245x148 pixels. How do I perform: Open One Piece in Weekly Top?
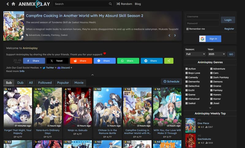pyautogui.click(x=203, y=123)
